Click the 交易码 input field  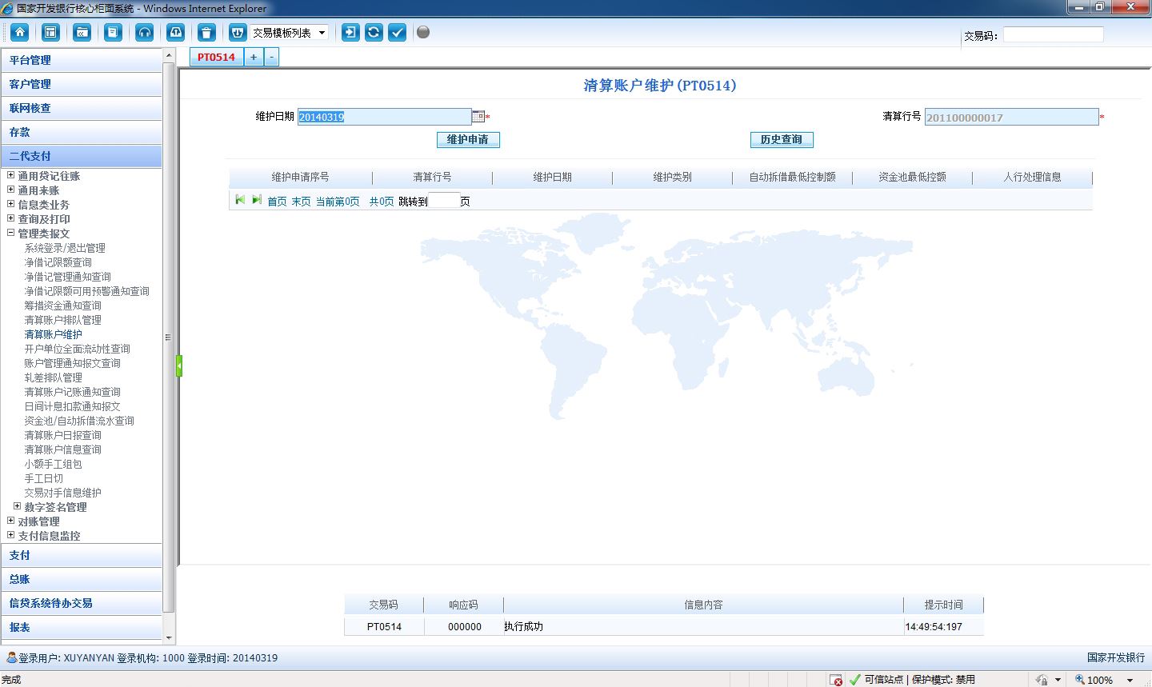[1053, 34]
